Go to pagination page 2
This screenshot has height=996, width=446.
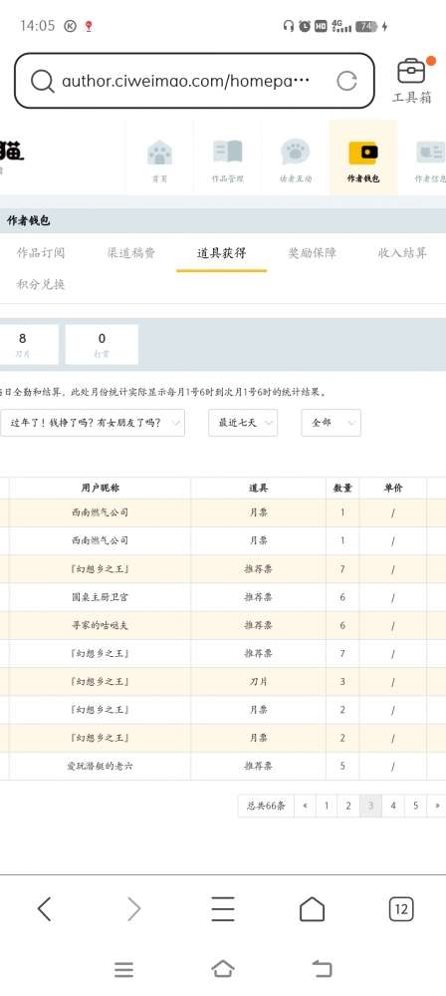coord(348,806)
